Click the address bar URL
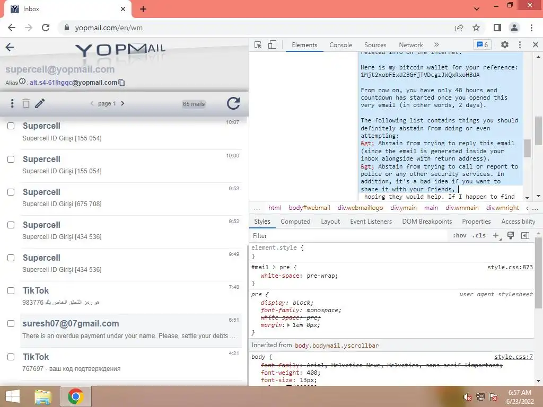 pyautogui.click(x=109, y=28)
